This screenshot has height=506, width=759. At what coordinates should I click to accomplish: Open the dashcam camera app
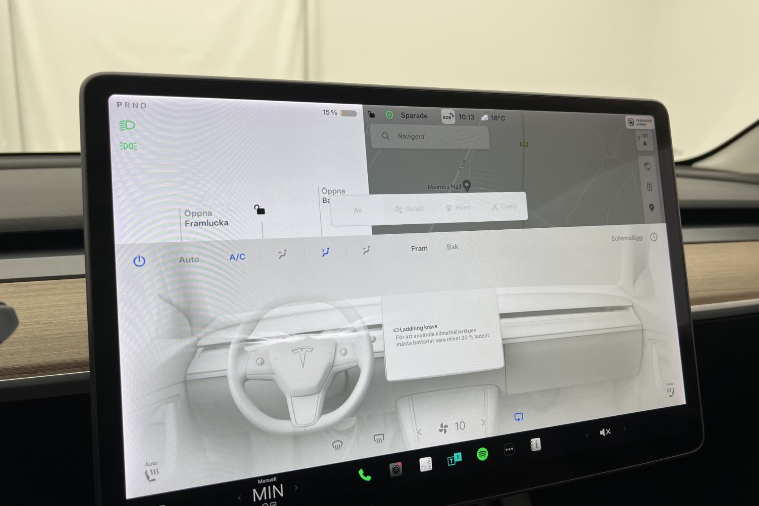tap(395, 469)
